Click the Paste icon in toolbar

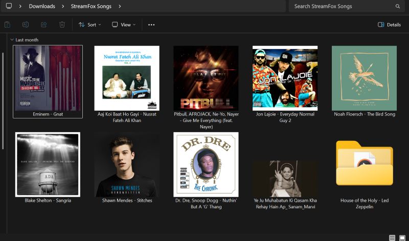tap(7, 25)
